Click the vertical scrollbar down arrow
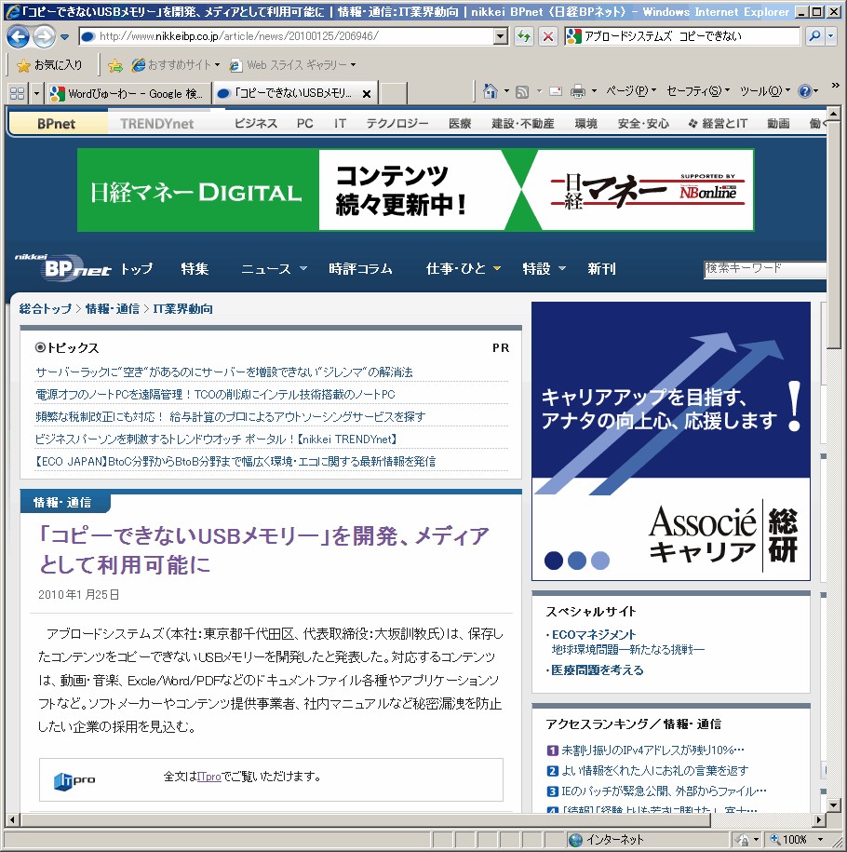The width and height of the screenshot is (847, 852). coord(833,805)
